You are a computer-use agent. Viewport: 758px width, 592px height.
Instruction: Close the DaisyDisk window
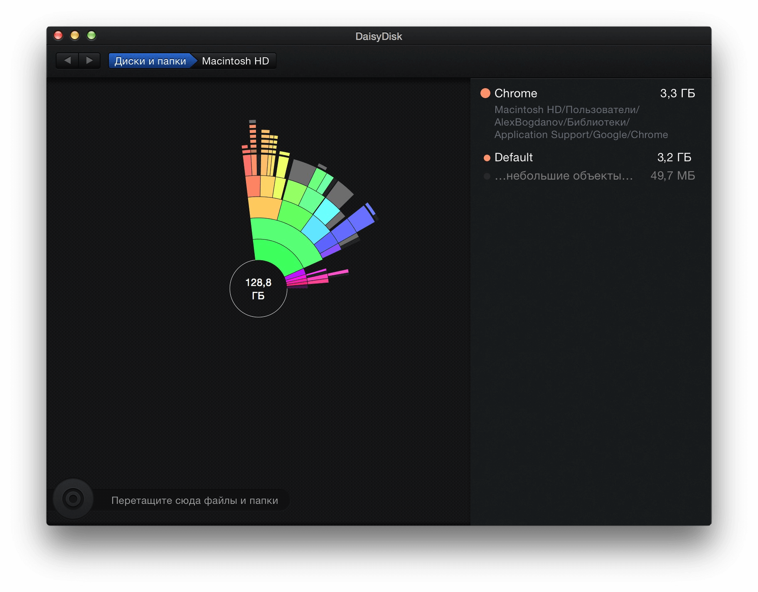coord(59,36)
